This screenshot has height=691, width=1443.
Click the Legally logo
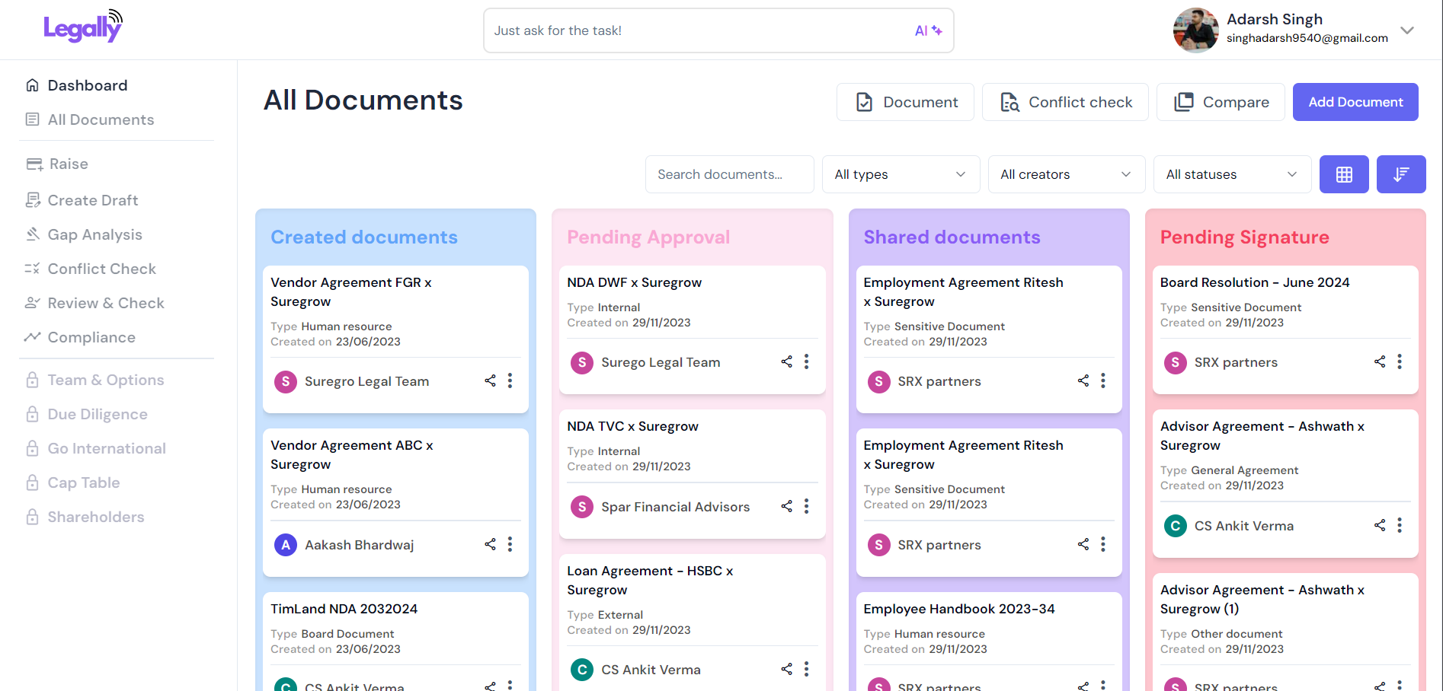(83, 27)
